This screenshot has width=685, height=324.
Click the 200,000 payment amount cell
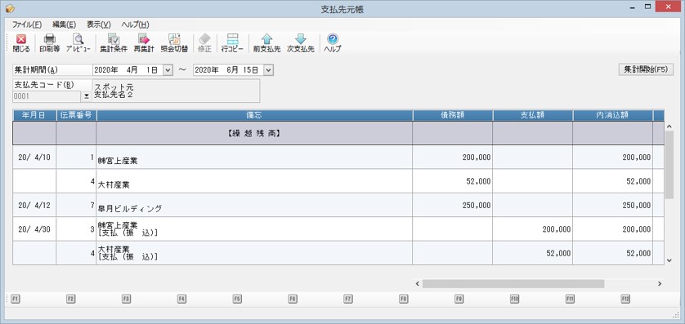(x=532, y=229)
